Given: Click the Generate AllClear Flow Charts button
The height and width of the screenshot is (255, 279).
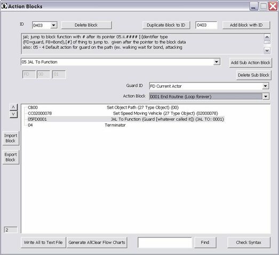Looking at the screenshot, I should (97, 242).
